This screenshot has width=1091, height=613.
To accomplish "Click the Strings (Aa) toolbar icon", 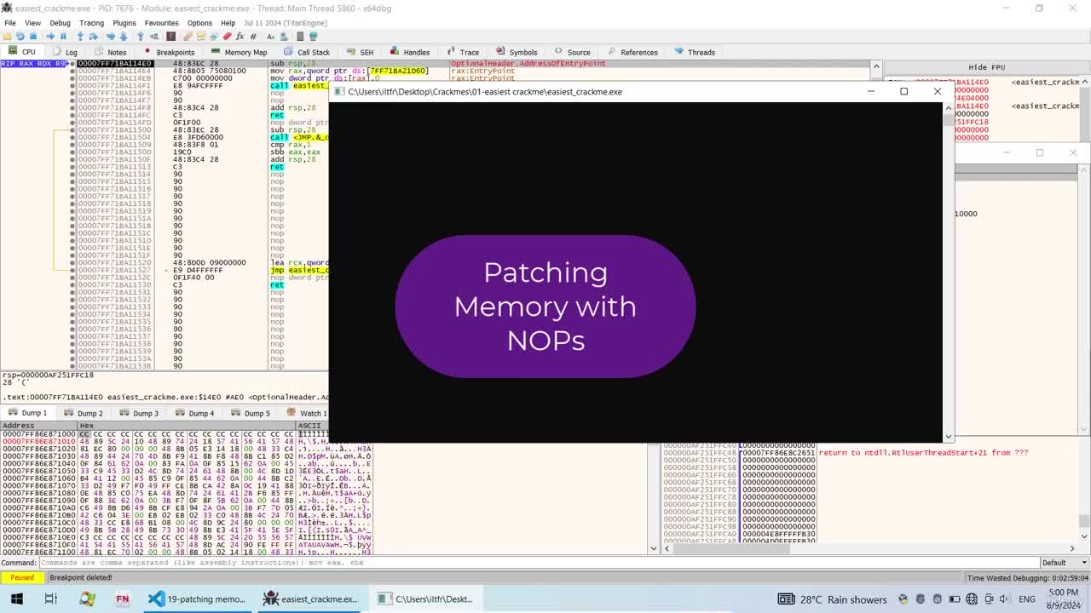I will click(x=270, y=37).
